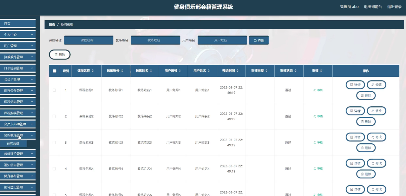
Task: Click 修改 for row 4
Action: tap(376, 163)
